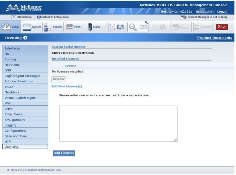The width and height of the screenshot is (236, 175).
Task: Click the serial number CN097TP37873383MK006
Action: pyautogui.click(x=73, y=53)
